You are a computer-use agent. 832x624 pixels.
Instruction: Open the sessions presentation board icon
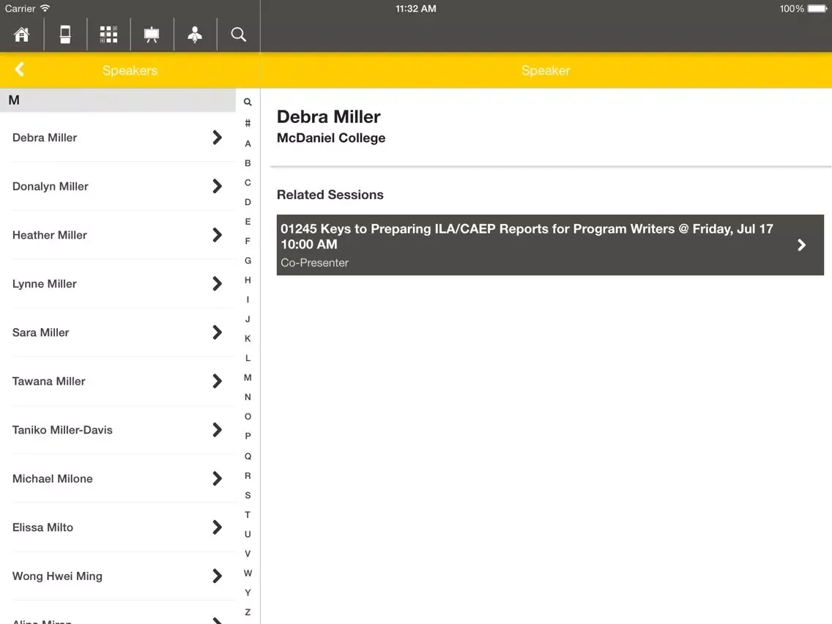pos(152,34)
